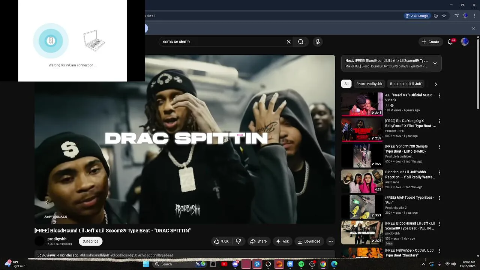Open options for Vonoff1700 Sample Type Beat
The image size is (480, 270).
(439, 147)
